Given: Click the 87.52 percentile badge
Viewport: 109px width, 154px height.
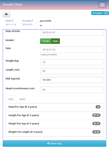Looking at the screenshot, I should (96, 115).
